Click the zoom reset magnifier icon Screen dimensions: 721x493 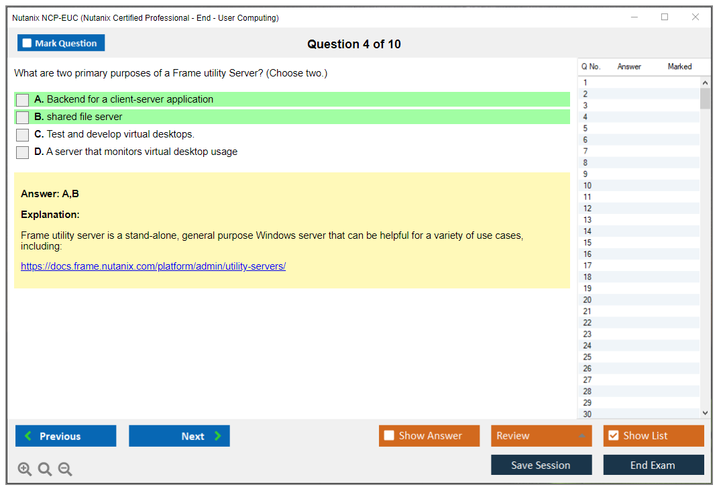pos(45,470)
